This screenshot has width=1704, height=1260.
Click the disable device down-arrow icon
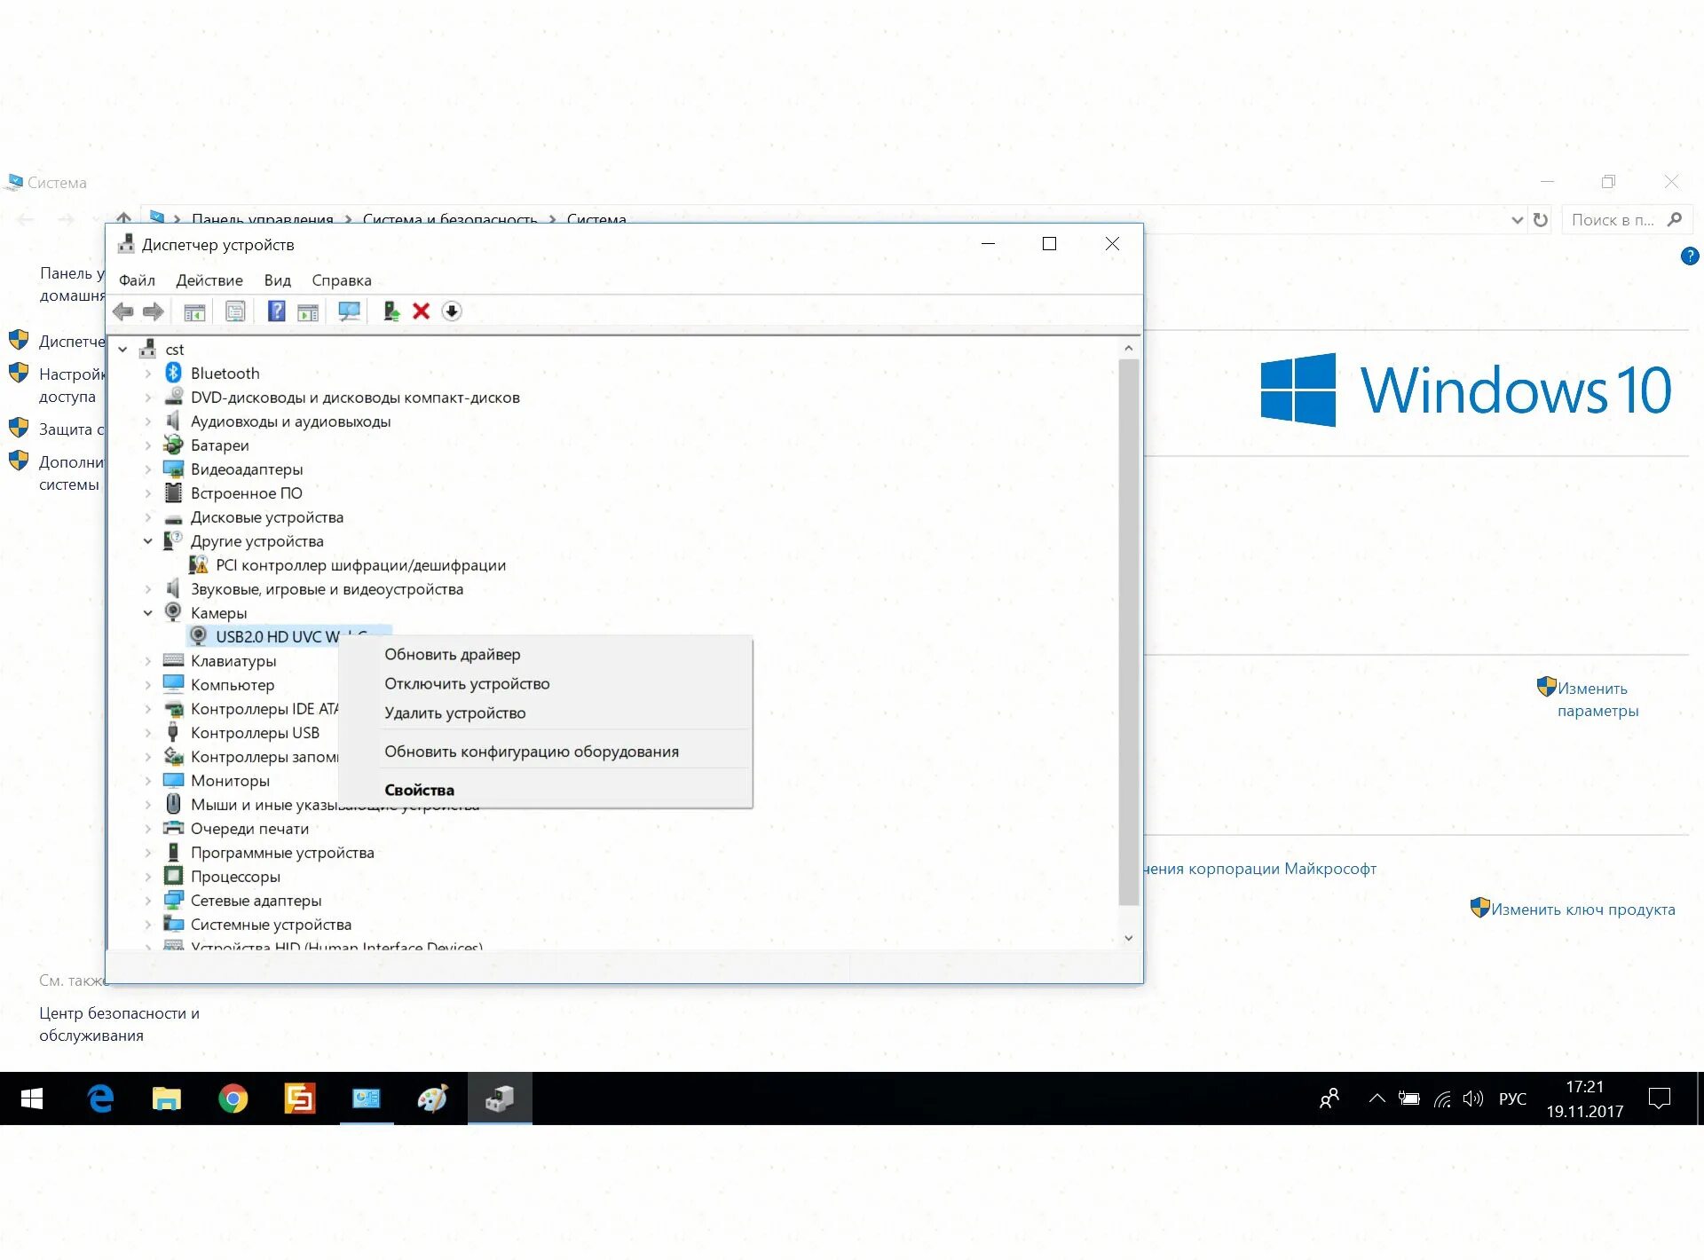pyautogui.click(x=452, y=311)
